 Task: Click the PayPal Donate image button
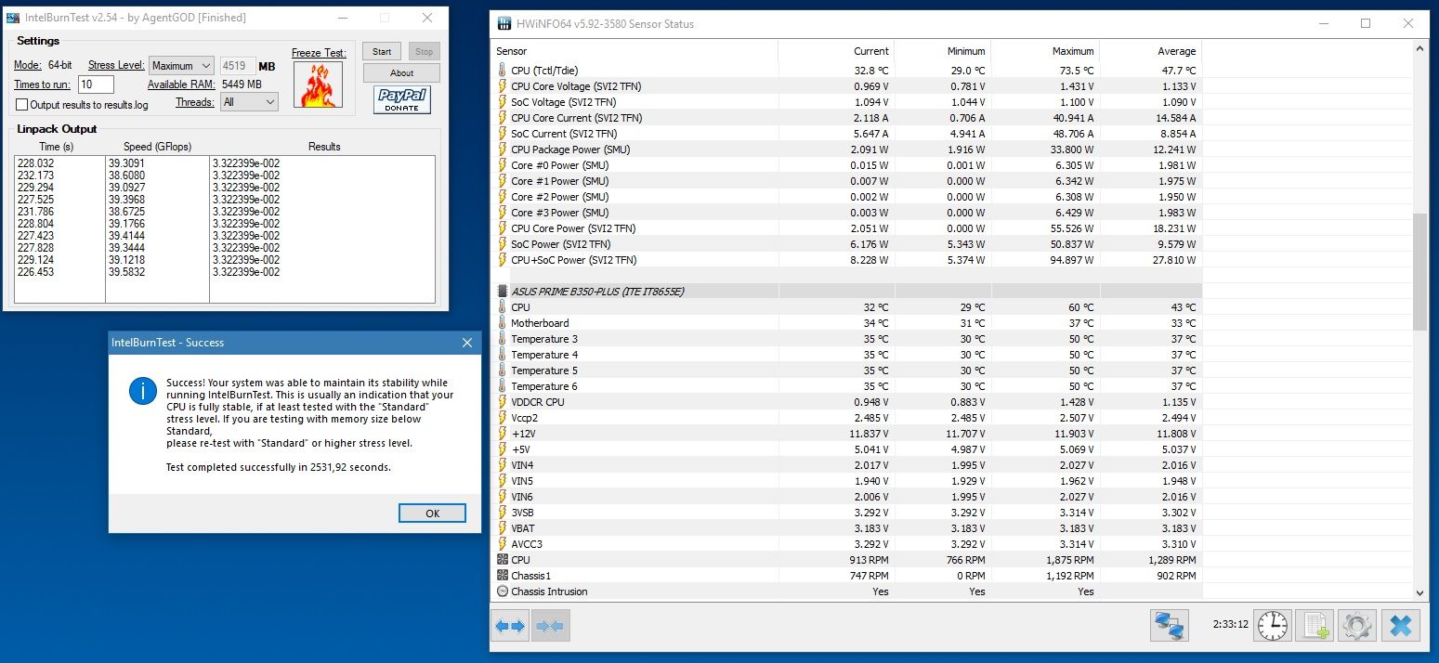[402, 100]
